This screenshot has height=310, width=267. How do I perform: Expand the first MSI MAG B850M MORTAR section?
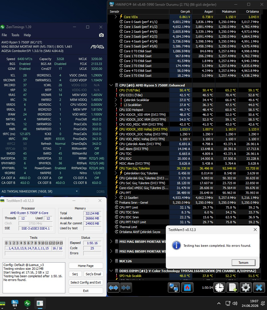click(x=111, y=241)
